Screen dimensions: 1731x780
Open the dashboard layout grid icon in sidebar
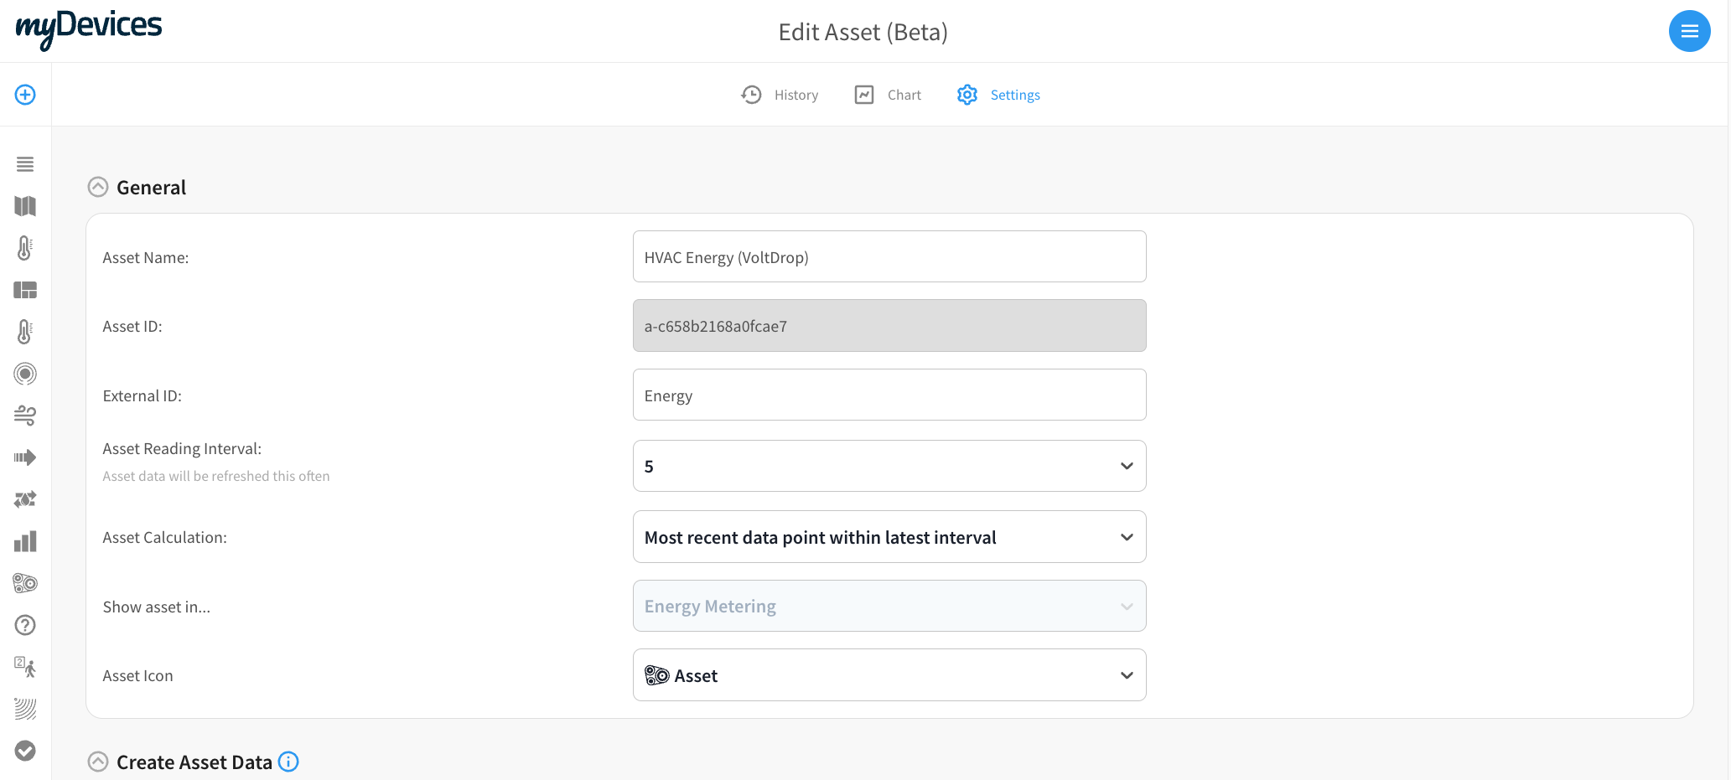(25, 290)
